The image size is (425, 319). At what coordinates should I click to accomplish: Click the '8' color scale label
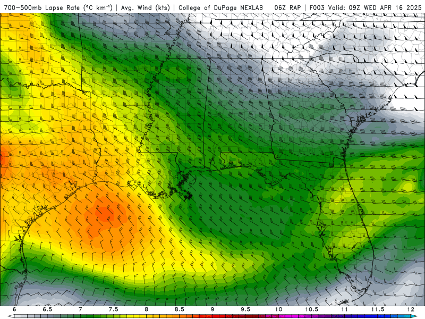pyautogui.click(x=147, y=309)
